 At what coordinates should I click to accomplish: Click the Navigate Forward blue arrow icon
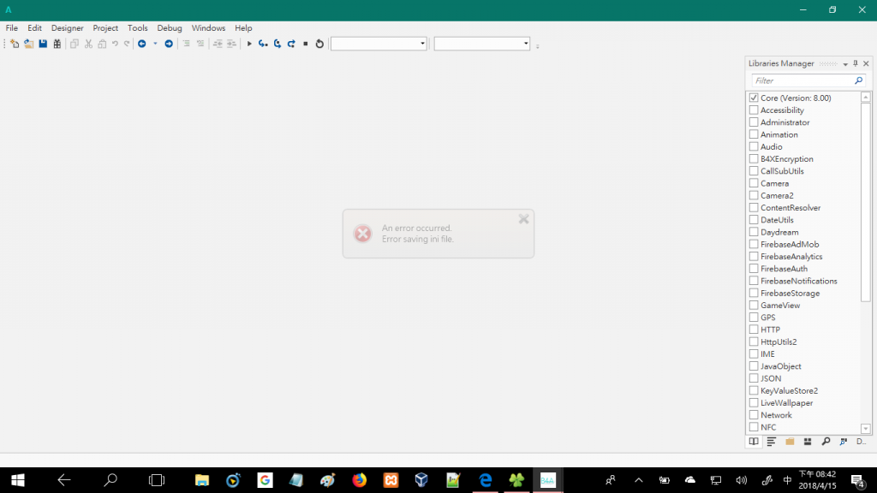pos(169,44)
